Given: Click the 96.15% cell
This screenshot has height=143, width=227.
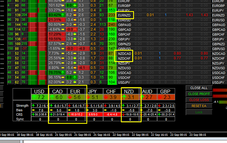Looking at the screenshot, I should click(x=57, y=77).
